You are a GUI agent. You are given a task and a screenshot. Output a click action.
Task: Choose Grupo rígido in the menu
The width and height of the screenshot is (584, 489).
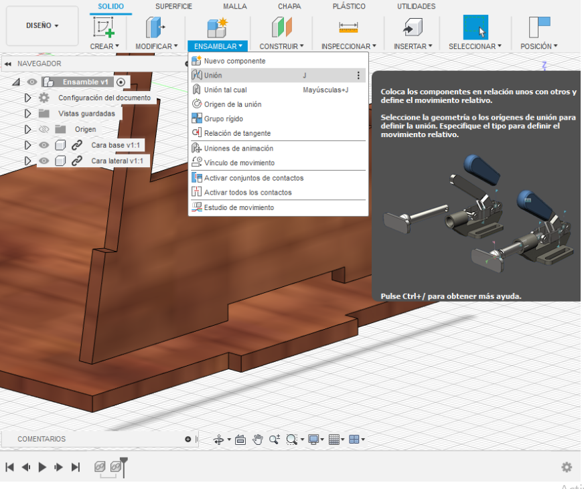278,118
